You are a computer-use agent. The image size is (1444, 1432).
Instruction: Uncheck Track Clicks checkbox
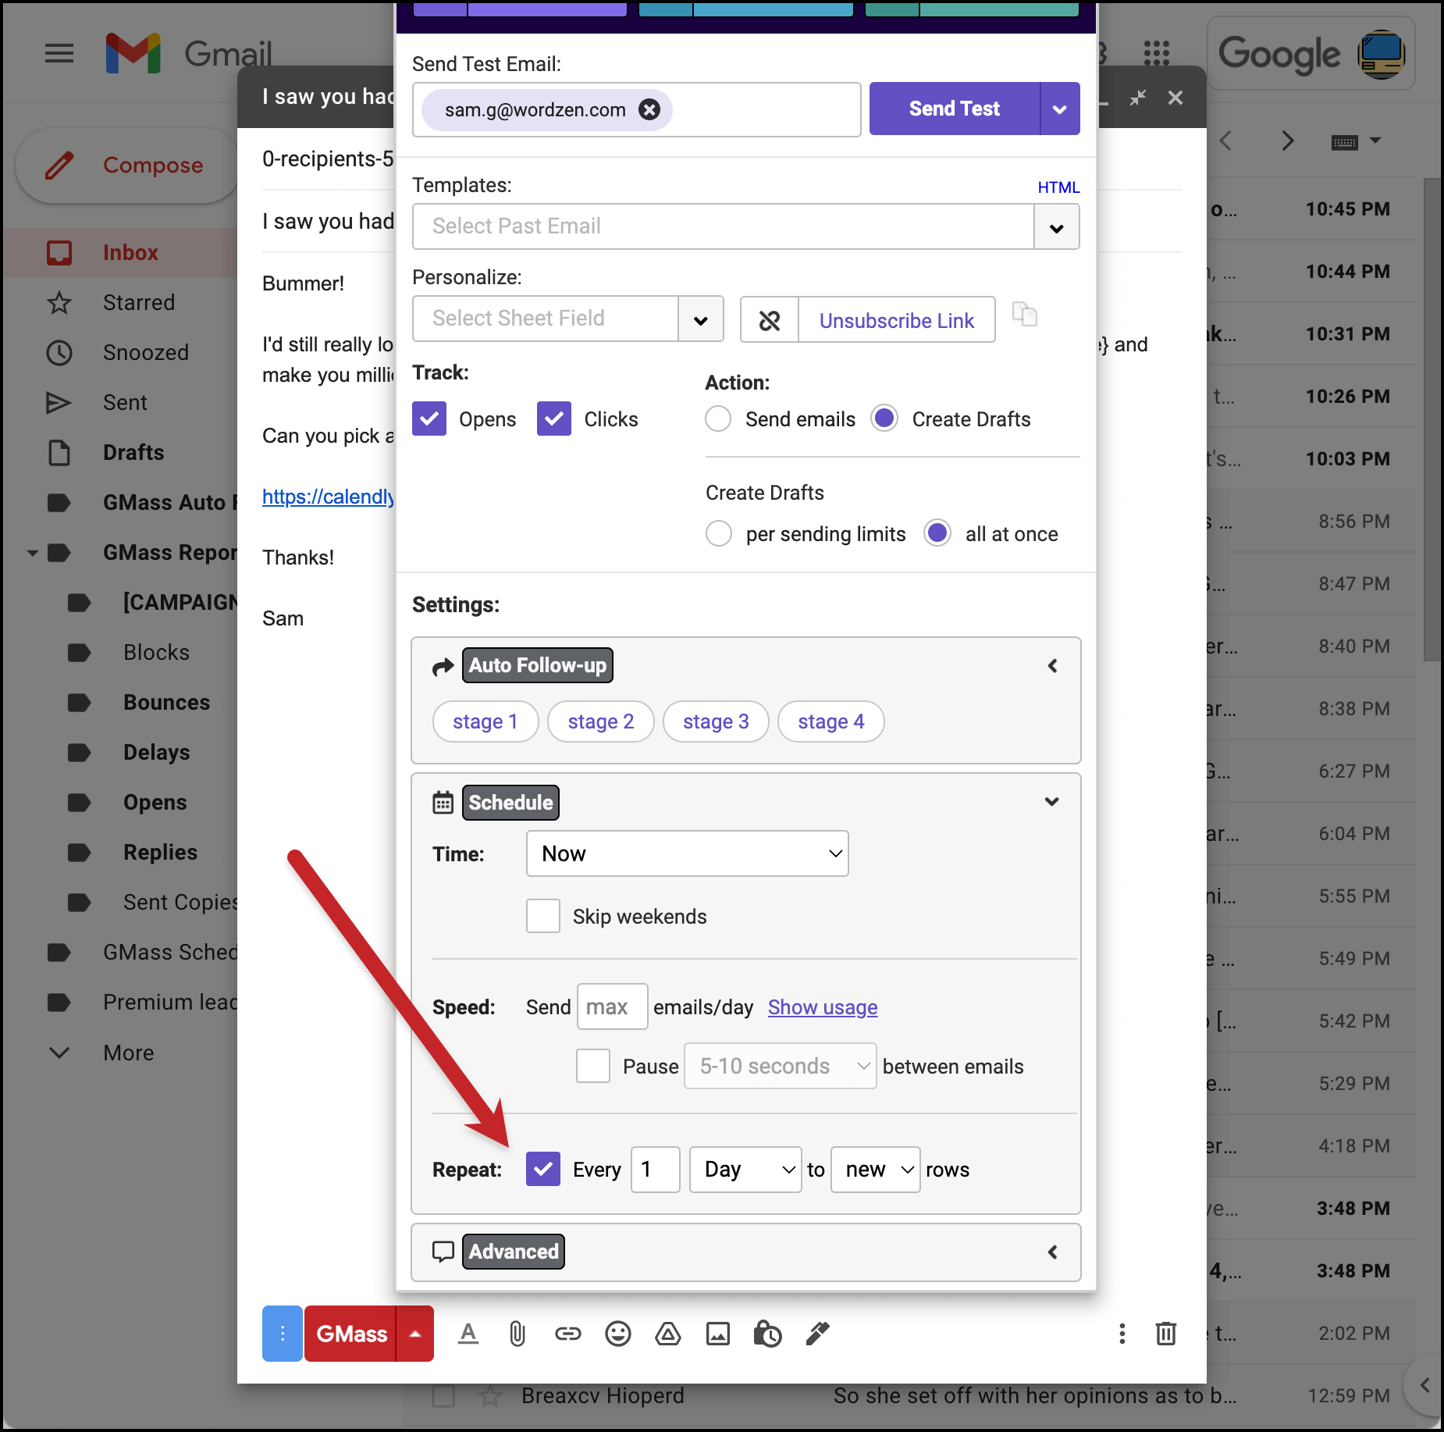[x=554, y=419]
